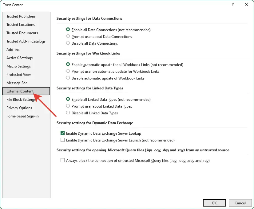The width and height of the screenshot is (254, 209).
Task: Confirm changes with the OK button
Action: (x=214, y=203)
